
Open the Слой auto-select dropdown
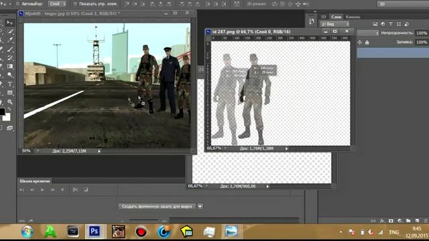click(x=57, y=4)
